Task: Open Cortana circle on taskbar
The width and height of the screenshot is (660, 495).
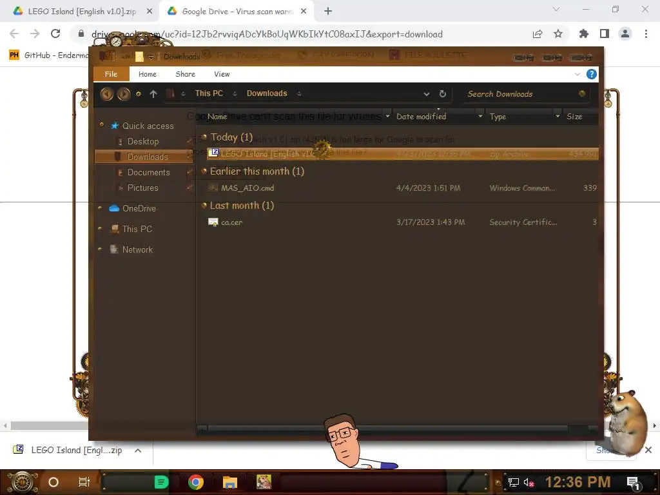Action: (53, 482)
